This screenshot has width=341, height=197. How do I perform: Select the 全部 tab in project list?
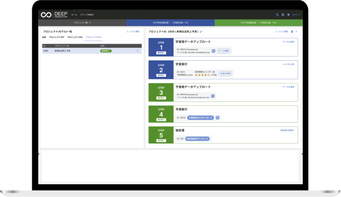tap(44, 38)
